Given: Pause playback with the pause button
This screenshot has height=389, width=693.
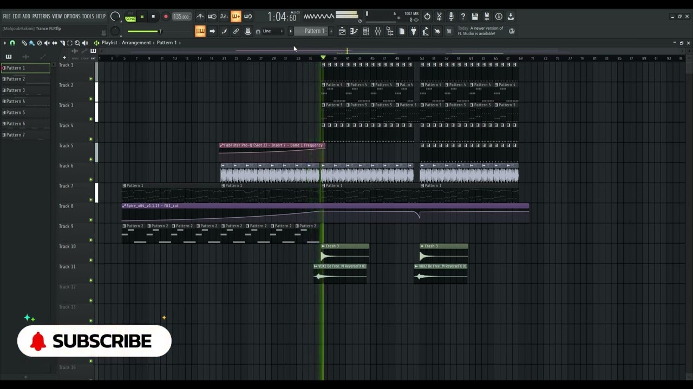Looking at the screenshot, I should coord(142,17).
